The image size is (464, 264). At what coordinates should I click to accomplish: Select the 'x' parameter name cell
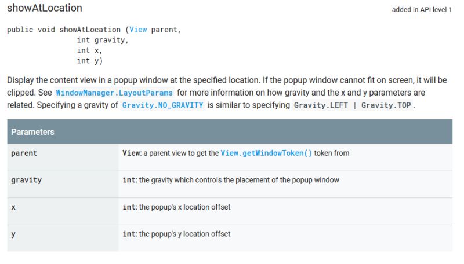(13, 207)
